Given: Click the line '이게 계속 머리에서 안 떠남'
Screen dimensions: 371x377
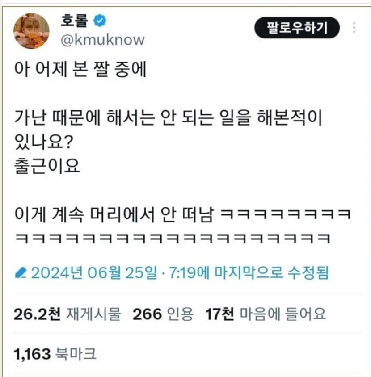Looking at the screenshot, I should point(114,214).
